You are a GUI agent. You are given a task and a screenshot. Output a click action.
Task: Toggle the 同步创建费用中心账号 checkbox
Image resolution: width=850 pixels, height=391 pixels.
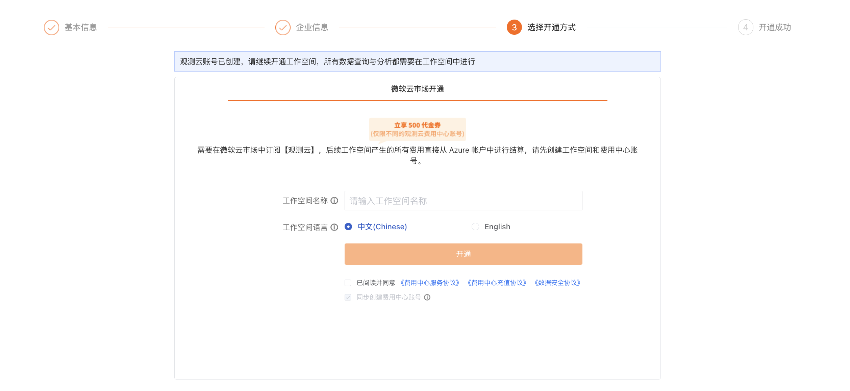click(348, 297)
